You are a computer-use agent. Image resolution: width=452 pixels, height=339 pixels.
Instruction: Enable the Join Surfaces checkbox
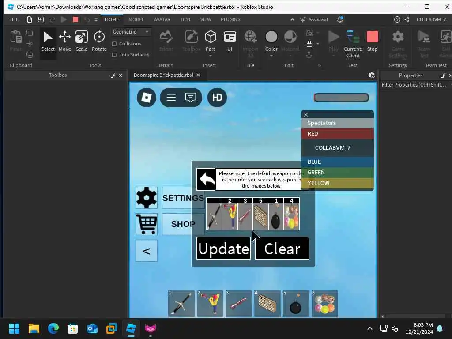click(x=114, y=55)
